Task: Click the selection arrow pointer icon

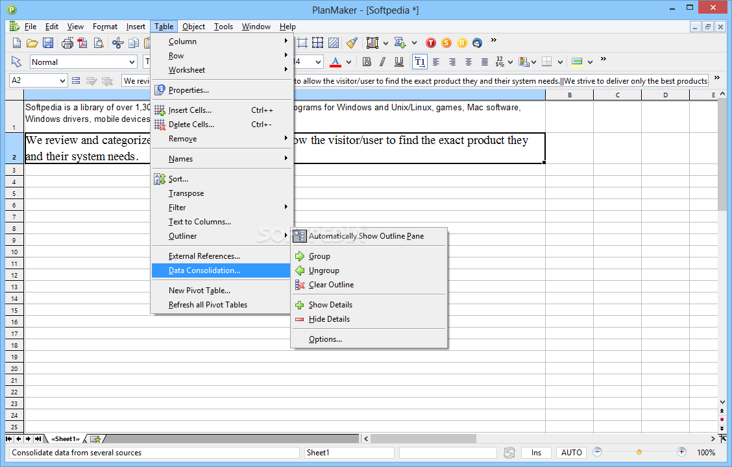Action: [16, 62]
